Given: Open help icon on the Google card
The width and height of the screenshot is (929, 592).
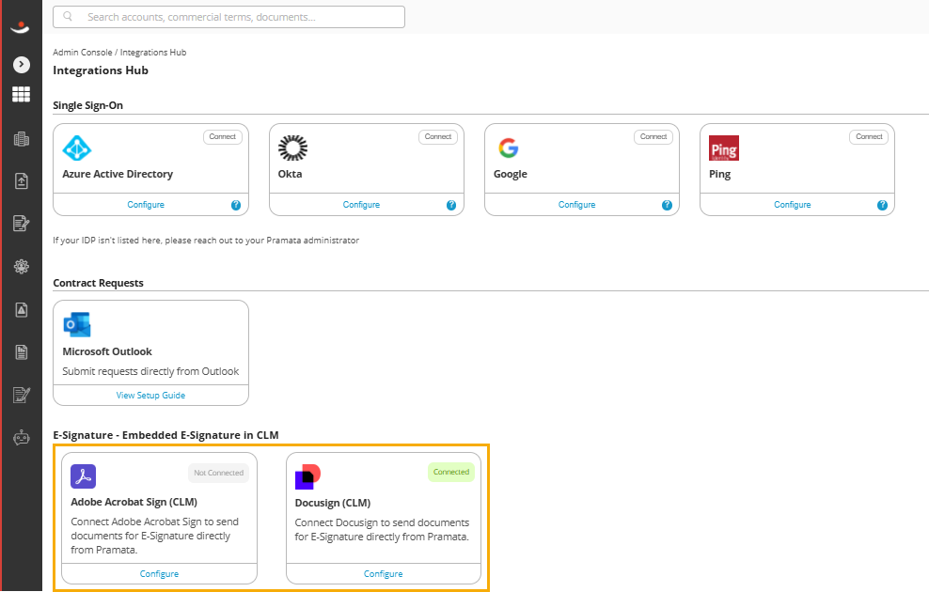Looking at the screenshot, I should (667, 205).
